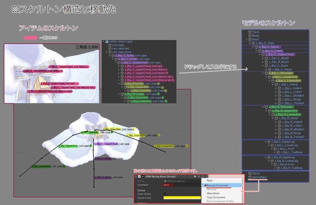Click the Comment field containing Bust

pyautogui.click(x=182, y=185)
